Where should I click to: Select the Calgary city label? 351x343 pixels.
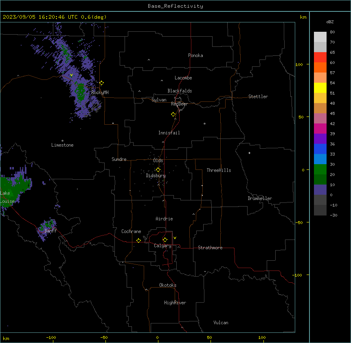click(163, 246)
